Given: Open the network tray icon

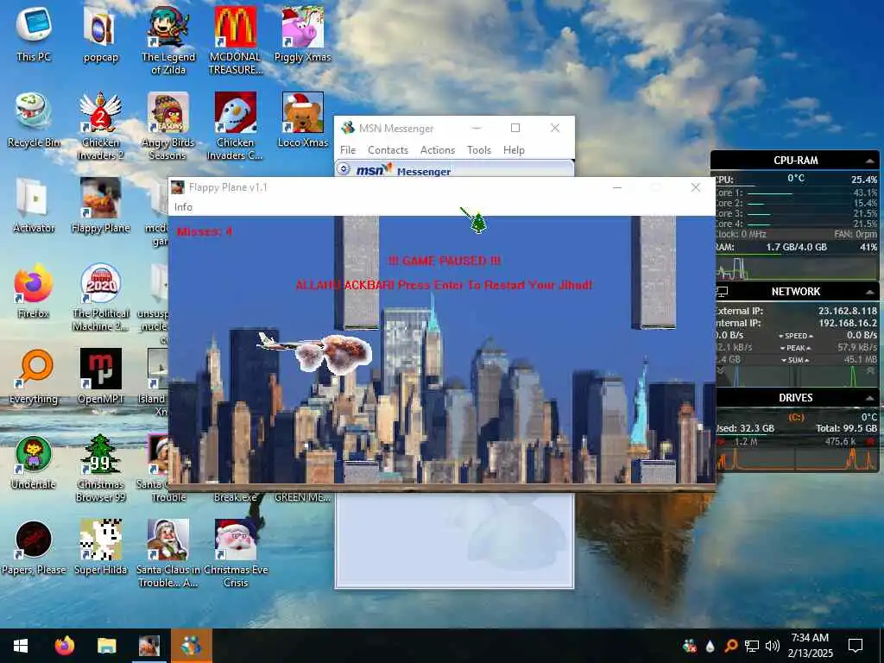Looking at the screenshot, I should click(752, 646).
